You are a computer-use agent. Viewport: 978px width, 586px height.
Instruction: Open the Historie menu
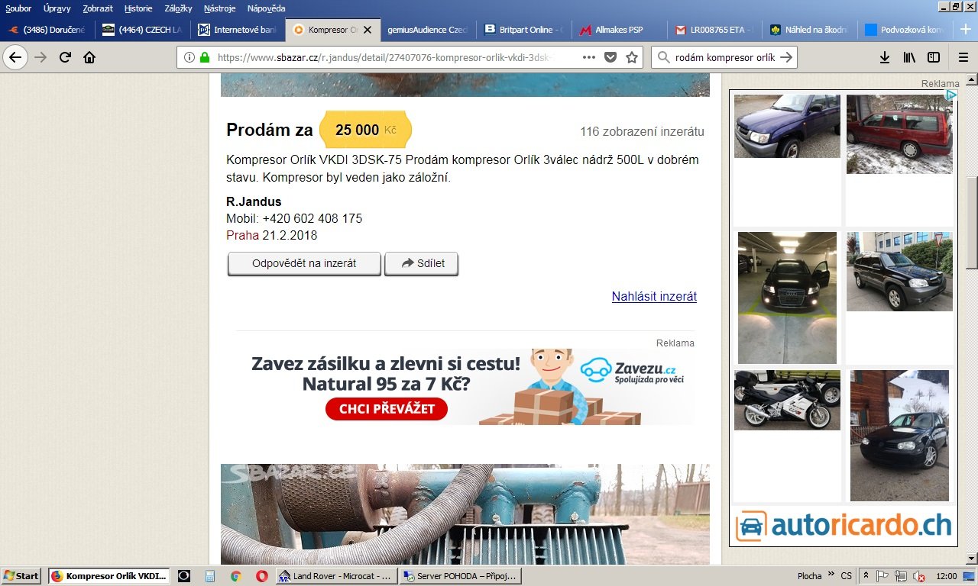click(x=138, y=8)
